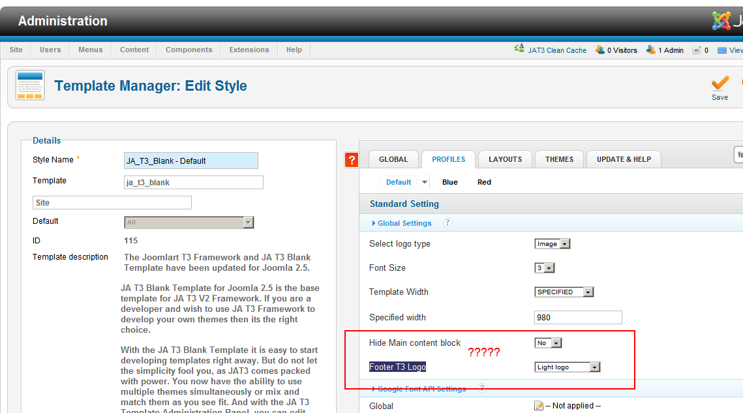Click the help icon beside Google Font API Settings
This screenshot has height=413, width=743.
pos(482,388)
